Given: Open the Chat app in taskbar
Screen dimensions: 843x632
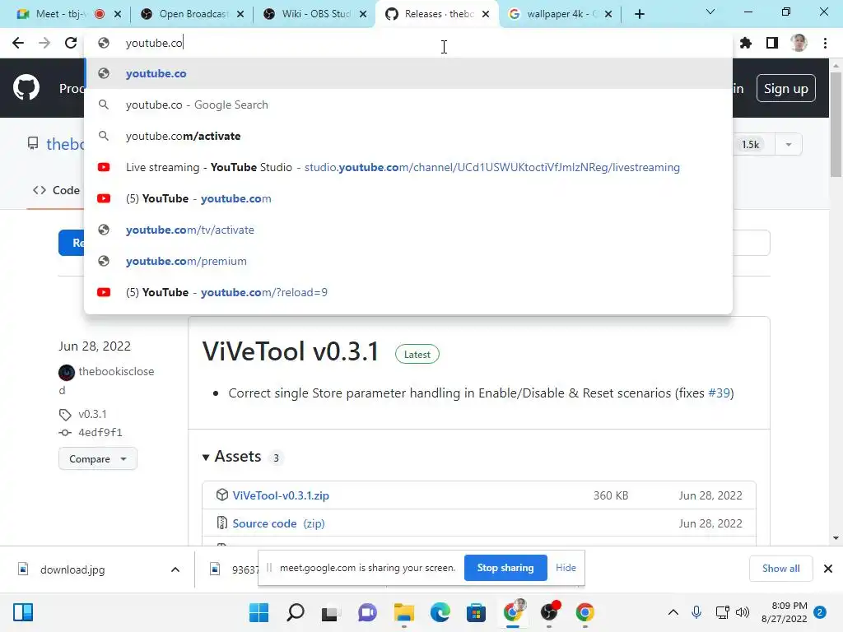Looking at the screenshot, I should tap(368, 612).
